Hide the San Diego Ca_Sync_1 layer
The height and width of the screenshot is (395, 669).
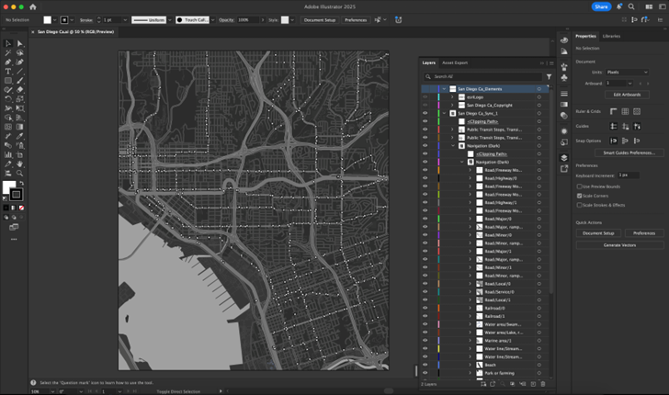425,113
